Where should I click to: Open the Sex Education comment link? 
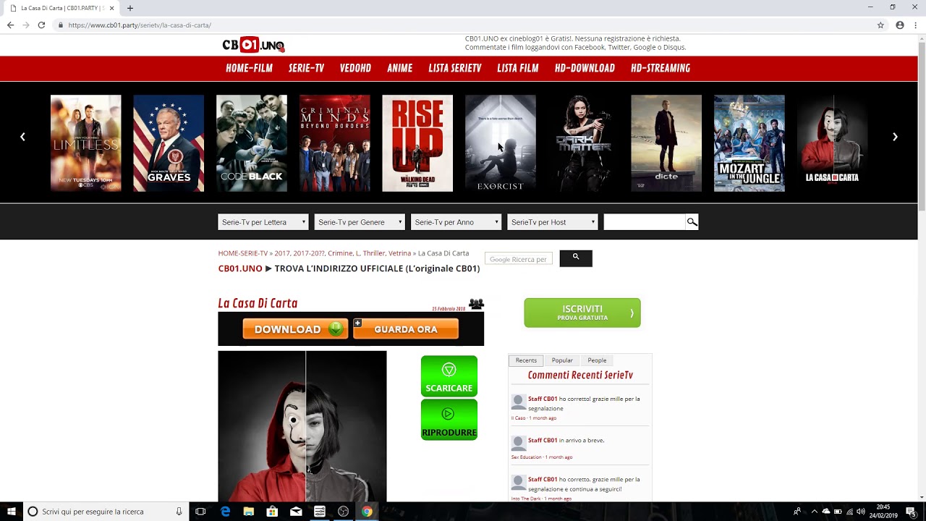click(526, 457)
